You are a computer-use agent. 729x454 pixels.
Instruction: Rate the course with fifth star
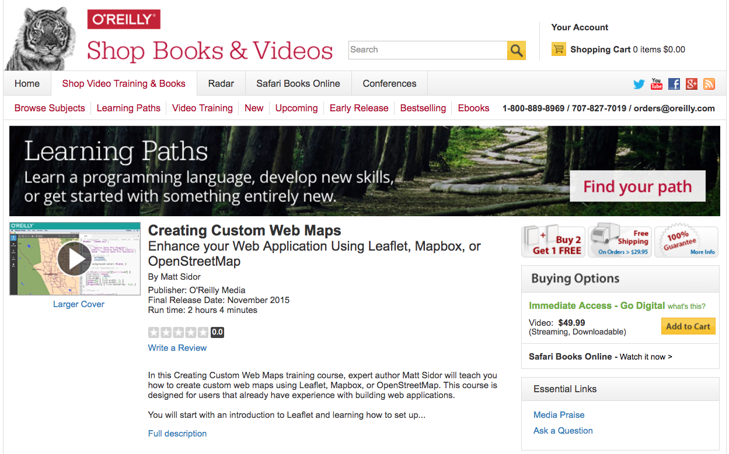[203, 333]
